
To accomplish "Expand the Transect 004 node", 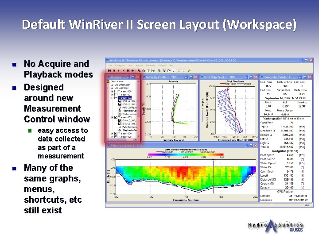I will (112, 134).
